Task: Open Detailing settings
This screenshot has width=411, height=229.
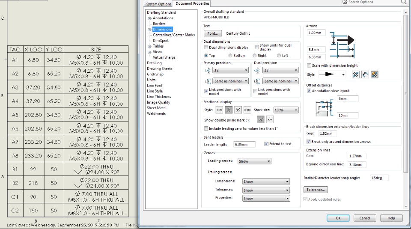Action: pos(154,63)
